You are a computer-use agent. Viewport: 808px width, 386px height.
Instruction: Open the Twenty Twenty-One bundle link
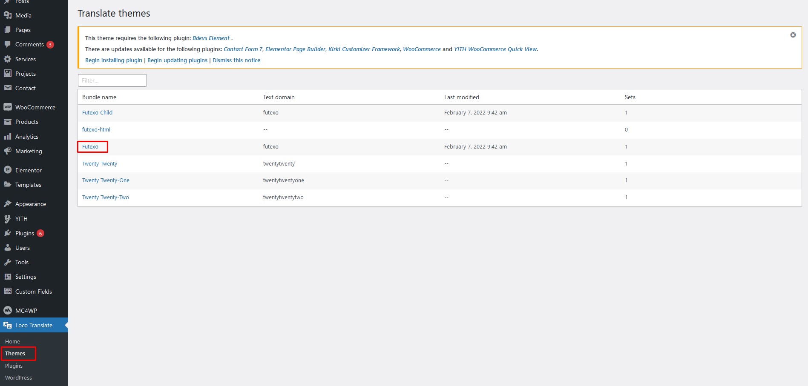(106, 180)
